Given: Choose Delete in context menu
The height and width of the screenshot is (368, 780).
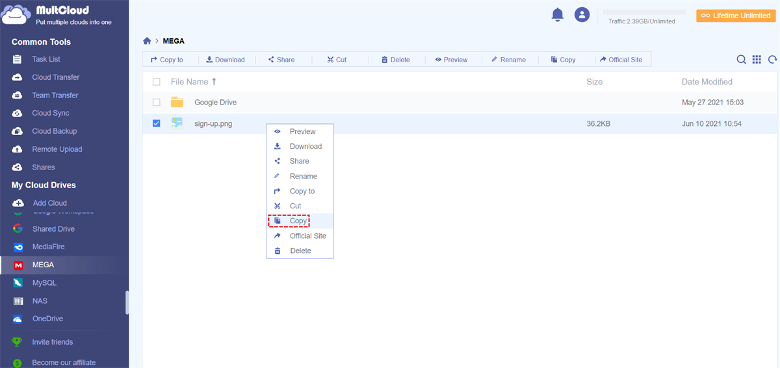Looking at the screenshot, I should pyautogui.click(x=300, y=251).
